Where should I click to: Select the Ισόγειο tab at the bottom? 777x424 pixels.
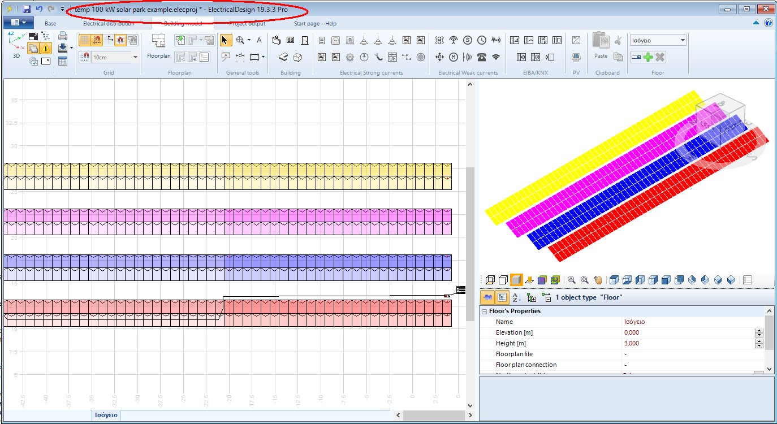(x=106, y=415)
